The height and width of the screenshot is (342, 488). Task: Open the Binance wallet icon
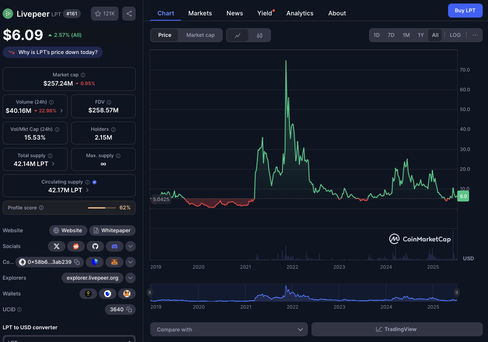88,293
